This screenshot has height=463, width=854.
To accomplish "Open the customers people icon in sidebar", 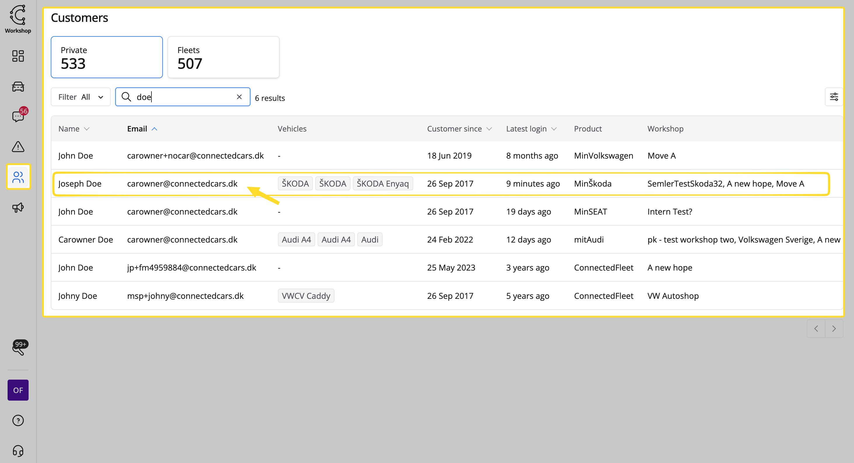I will (x=18, y=177).
